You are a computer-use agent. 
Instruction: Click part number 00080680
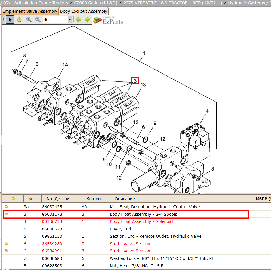[52, 258]
